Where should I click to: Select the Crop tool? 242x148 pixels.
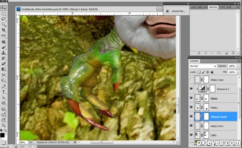coord(4,30)
